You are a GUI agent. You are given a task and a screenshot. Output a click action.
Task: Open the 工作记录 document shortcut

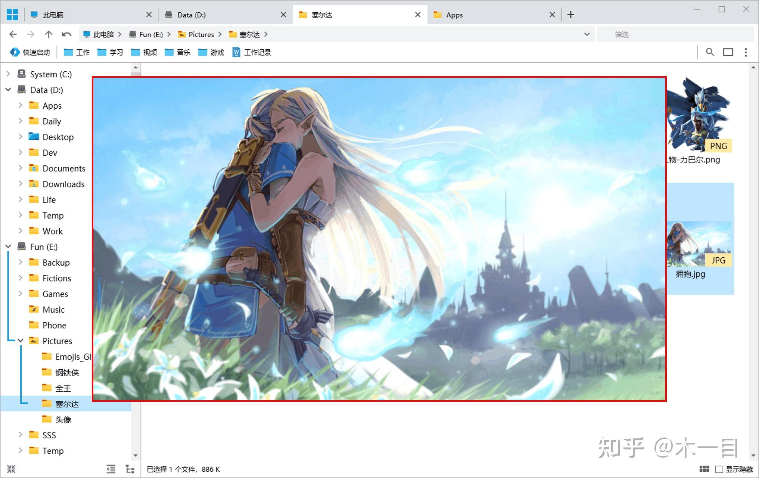pos(252,52)
